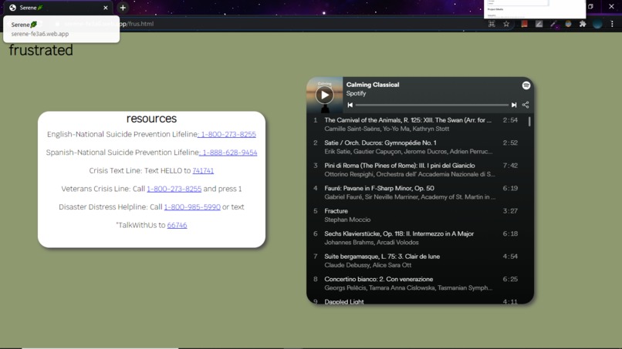Close the Serene browser tab

[106, 8]
